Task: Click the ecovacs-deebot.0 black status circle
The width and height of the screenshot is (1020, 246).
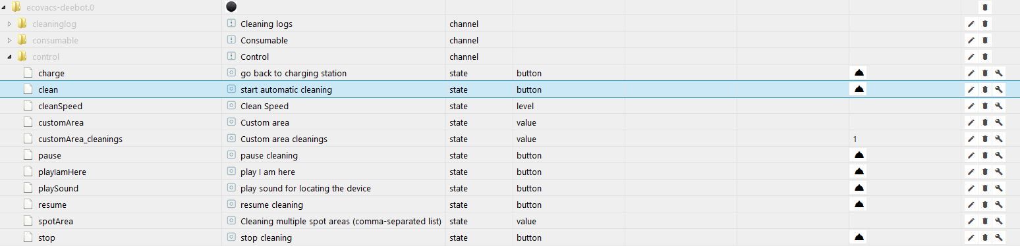Action: pos(231,7)
